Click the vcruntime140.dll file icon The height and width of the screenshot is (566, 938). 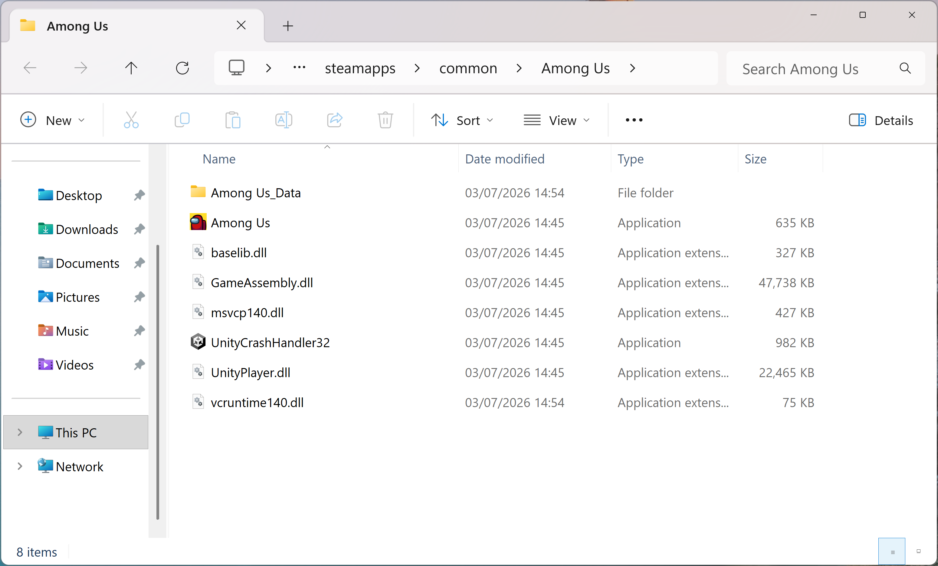pyautogui.click(x=198, y=402)
